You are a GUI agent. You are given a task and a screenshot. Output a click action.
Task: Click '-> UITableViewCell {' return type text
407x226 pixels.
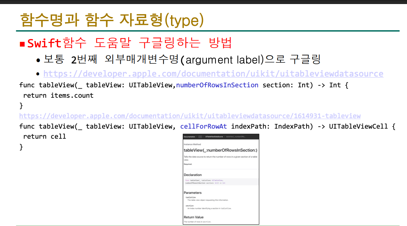356,126
